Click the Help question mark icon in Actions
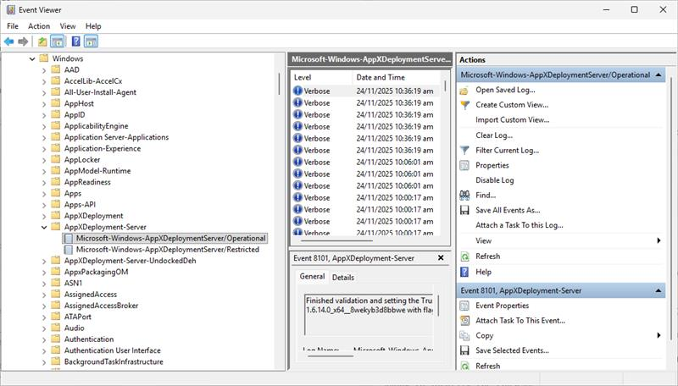The height and width of the screenshot is (386, 678). (x=464, y=272)
